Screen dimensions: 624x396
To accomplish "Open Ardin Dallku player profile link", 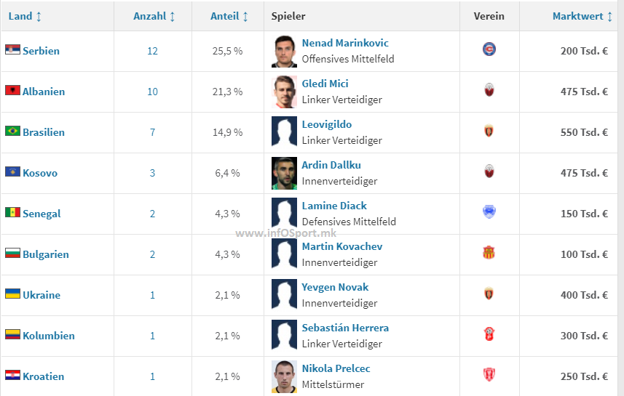I will [331, 165].
